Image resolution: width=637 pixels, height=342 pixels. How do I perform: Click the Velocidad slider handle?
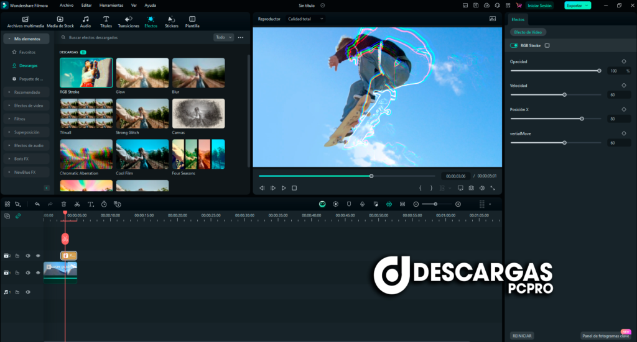point(564,94)
